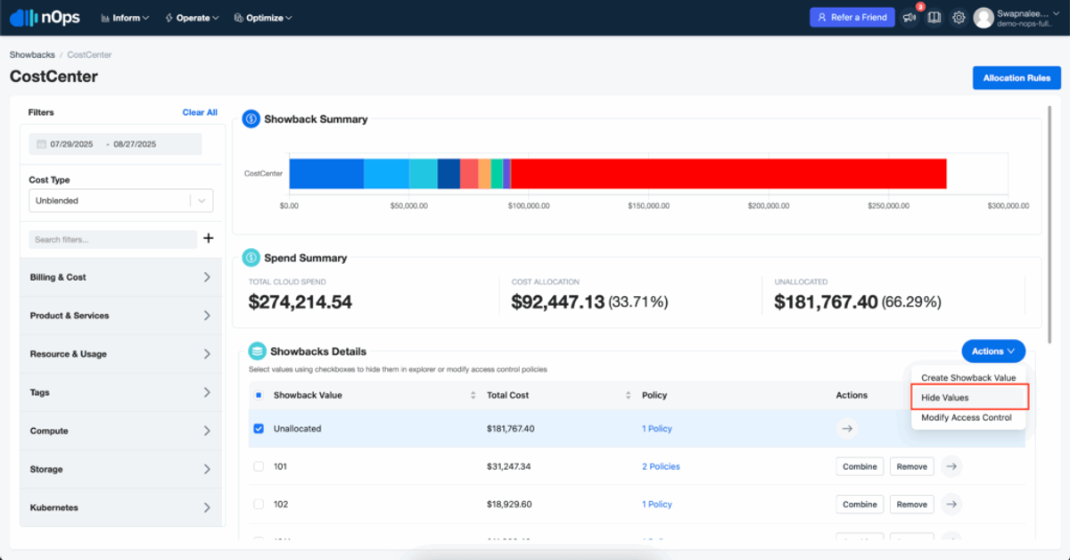The height and width of the screenshot is (560, 1070).
Task: Click the arrow icon for row 101
Action: click(x=951, y=466)
